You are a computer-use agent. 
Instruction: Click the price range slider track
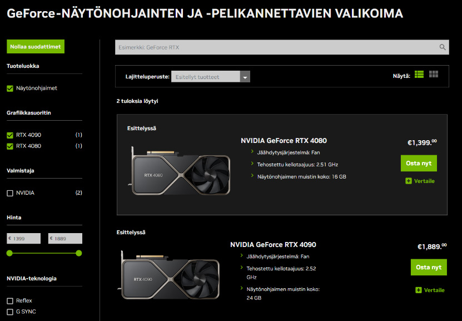pyautogui.click(x=44, y=253)
